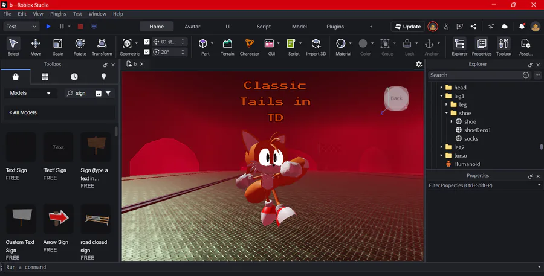Toggle the rotate snapping checkbox

[147, 52]
